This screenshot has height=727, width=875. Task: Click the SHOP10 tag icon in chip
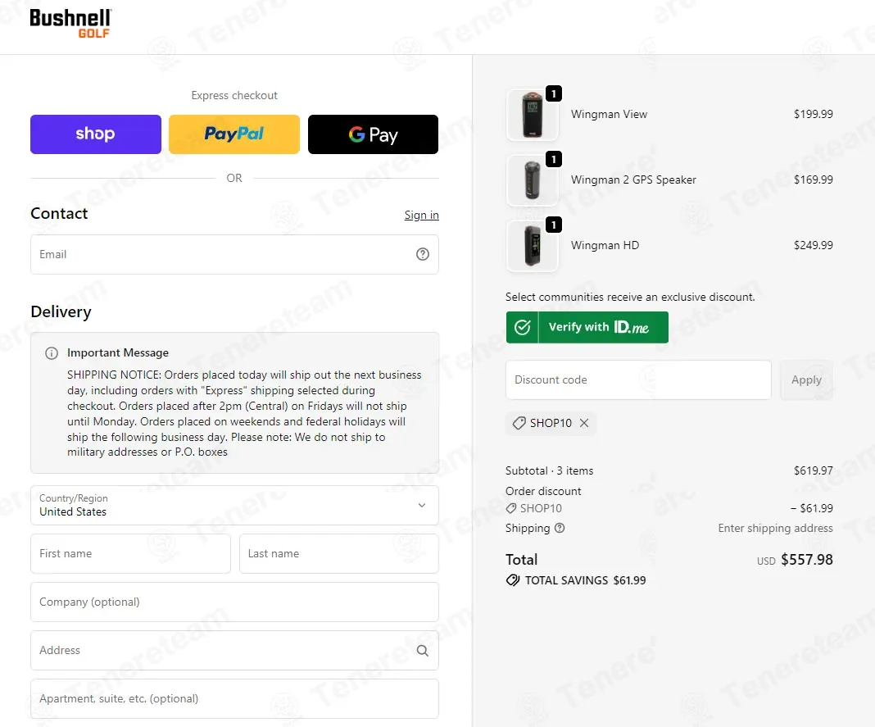coord(519,423)
